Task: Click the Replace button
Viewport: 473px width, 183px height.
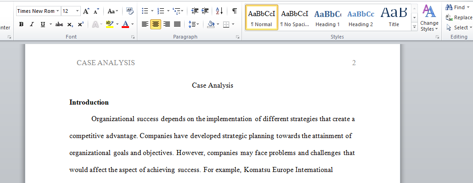Action: 459,17
